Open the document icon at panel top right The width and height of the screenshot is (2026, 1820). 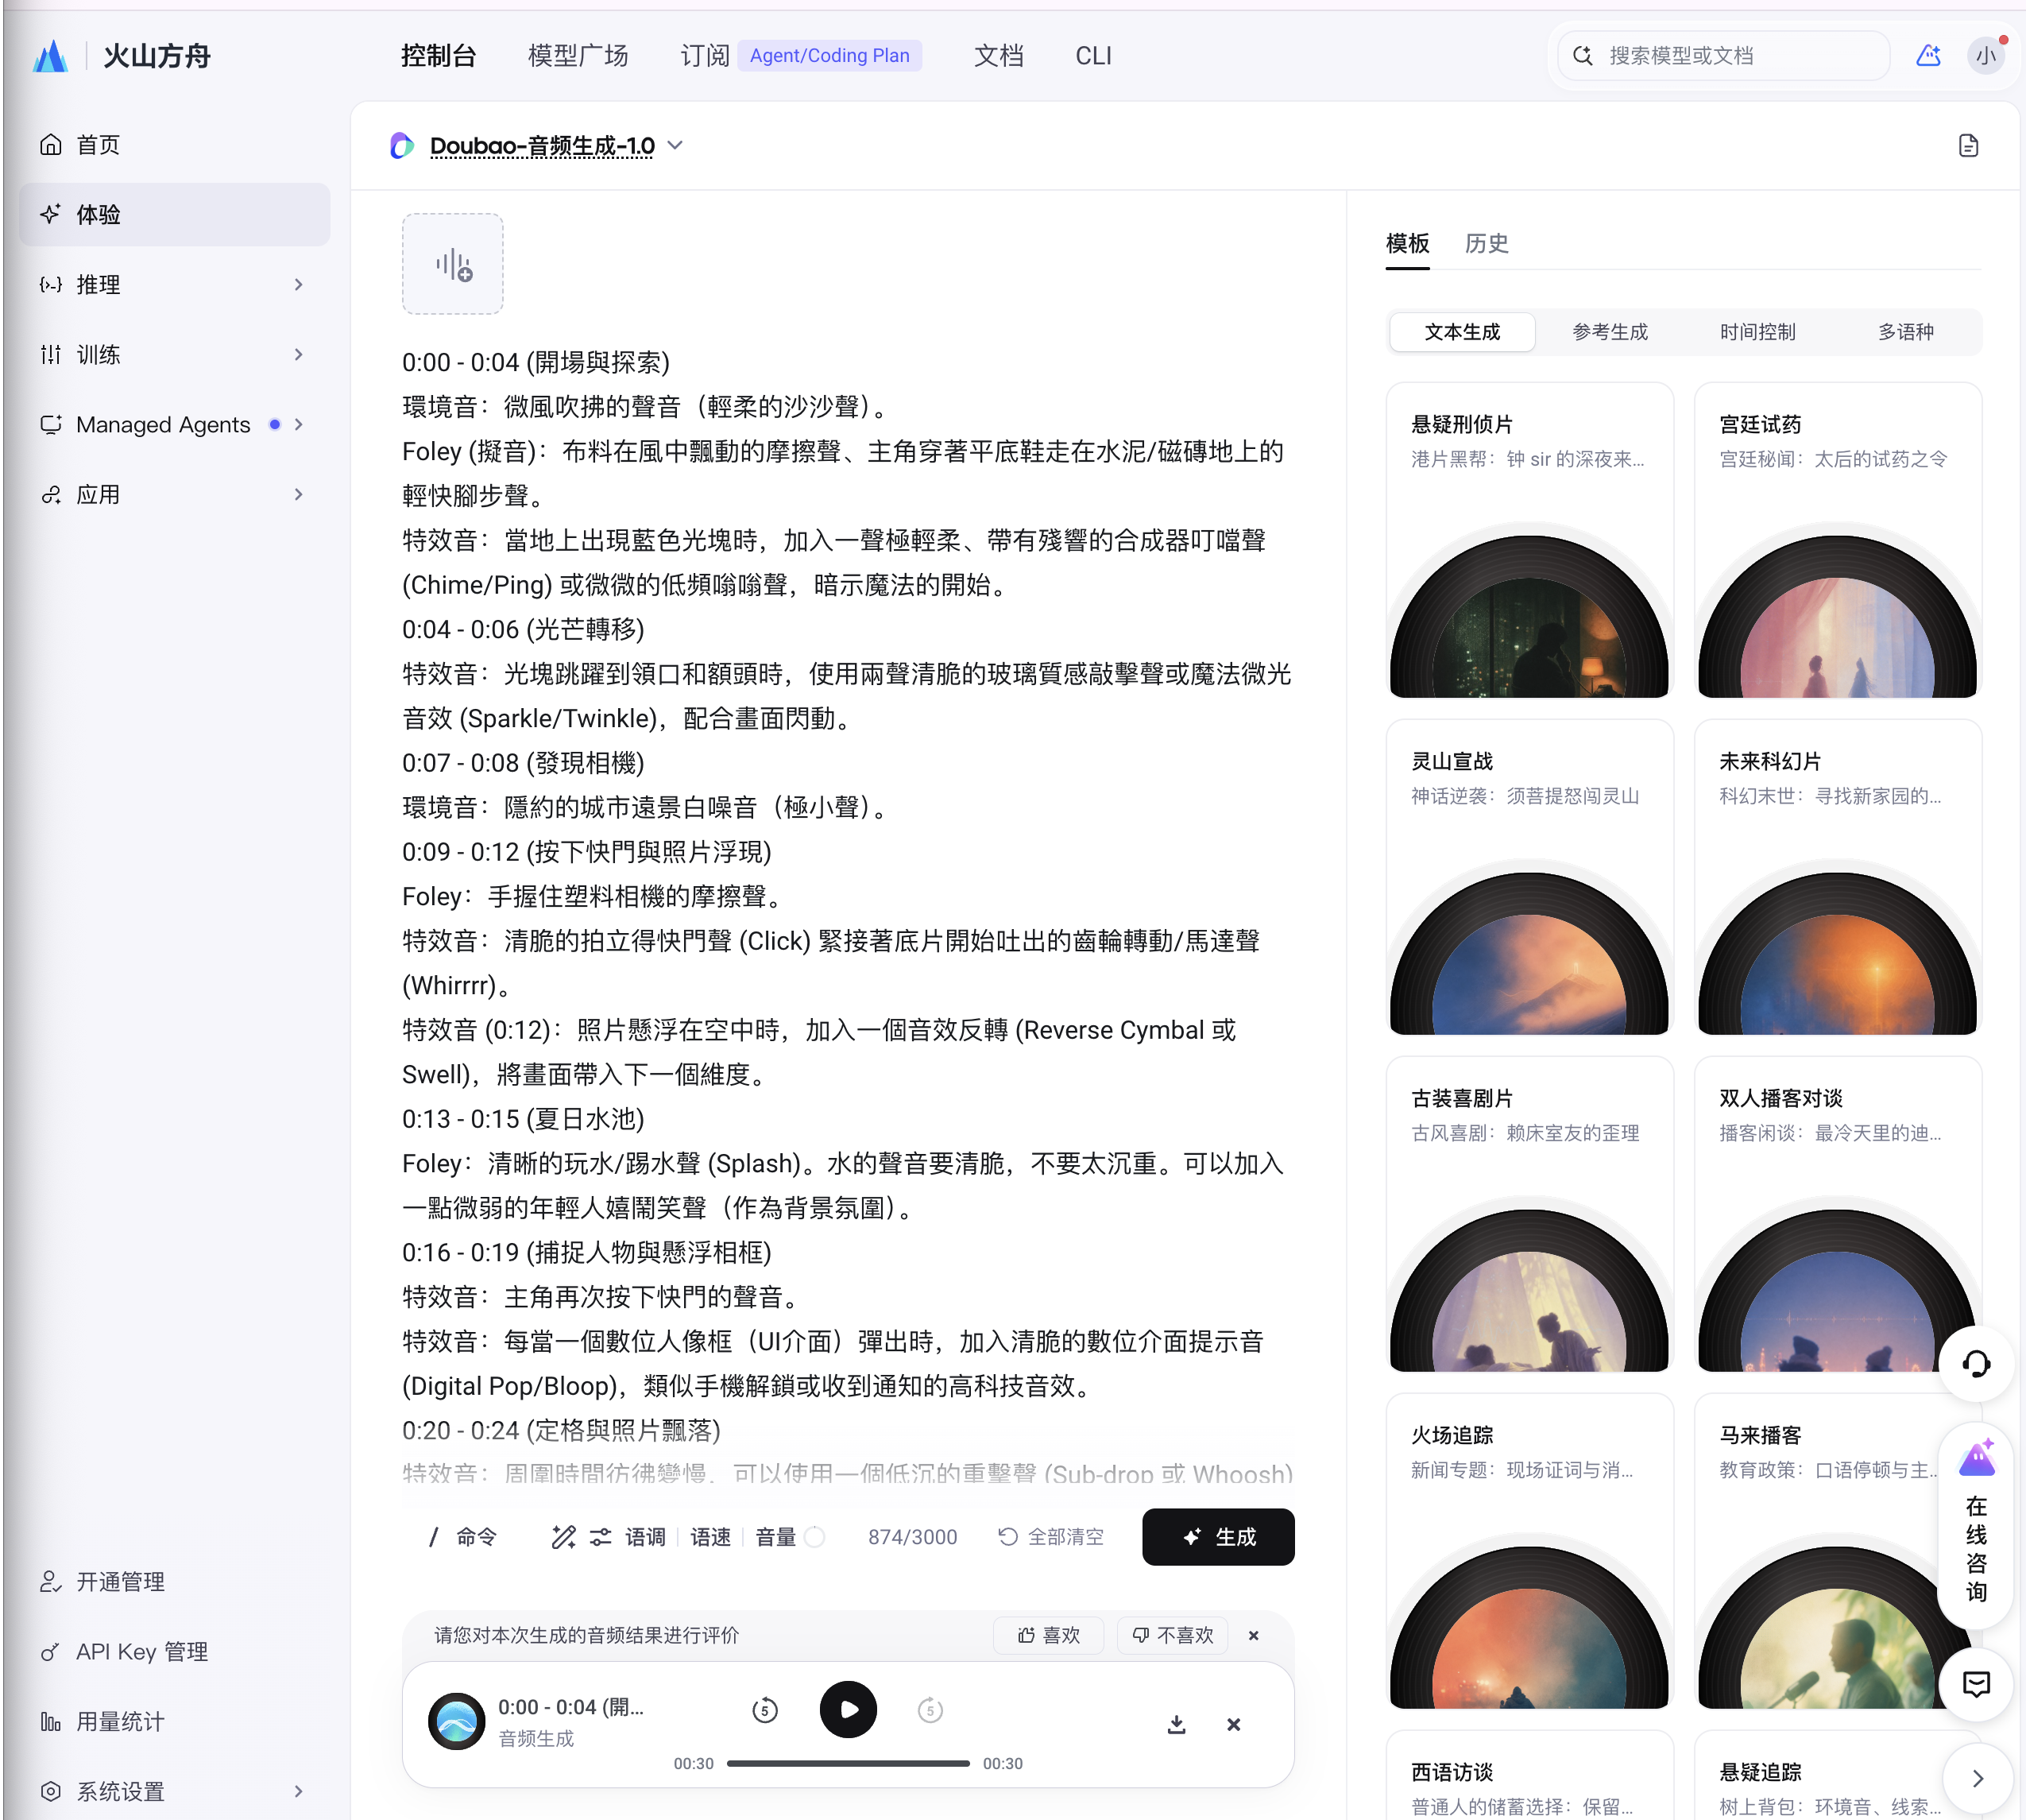pos(1968,146)
